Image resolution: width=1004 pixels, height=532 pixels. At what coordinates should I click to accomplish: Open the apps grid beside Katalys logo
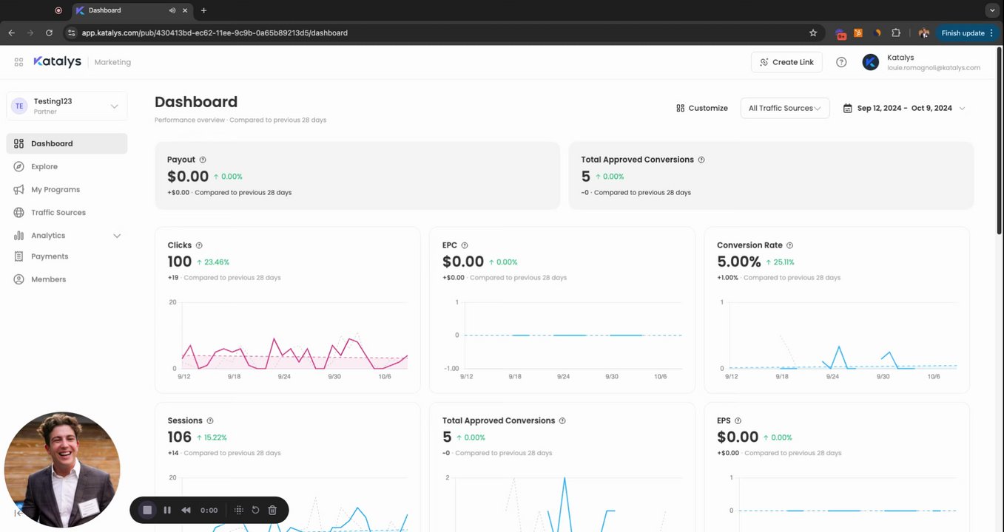(x=18, y=62)
